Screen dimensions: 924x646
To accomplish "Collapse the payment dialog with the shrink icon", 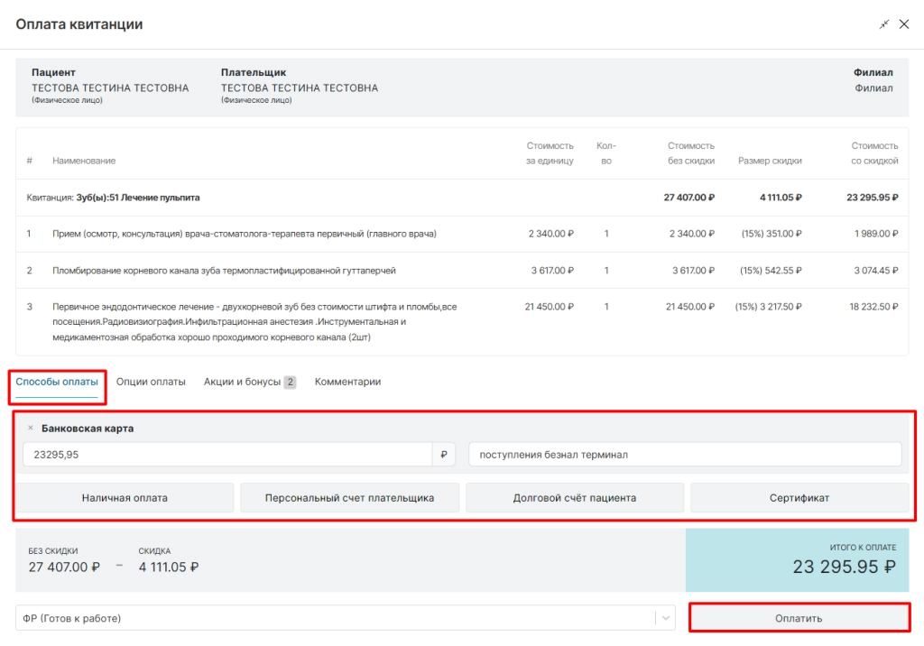I will point(884,24).
